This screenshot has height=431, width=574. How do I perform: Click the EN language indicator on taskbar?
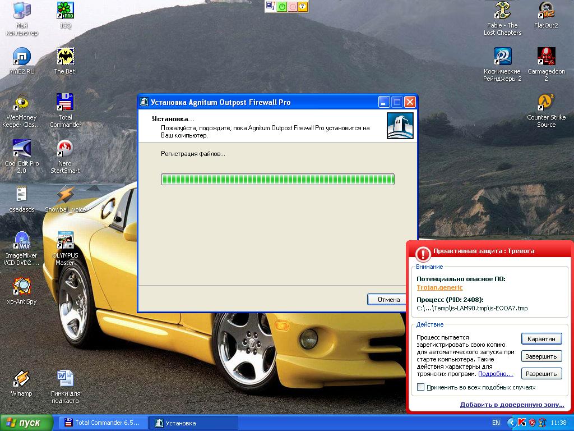click(x=496, y=423)
